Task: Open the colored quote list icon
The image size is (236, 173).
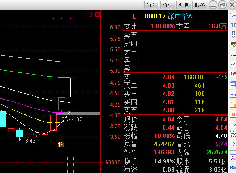Action: [x=233, y=54]
